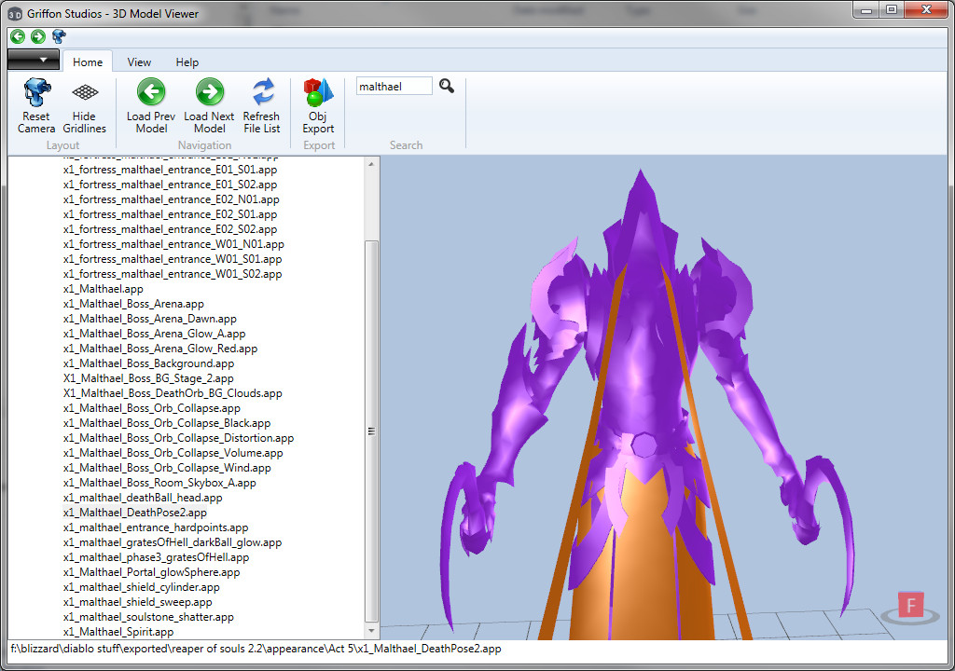Select x1_fortress_malthael_entrance_E02_N01.app
Screen dimensions: 955x671
click(172, 199)
